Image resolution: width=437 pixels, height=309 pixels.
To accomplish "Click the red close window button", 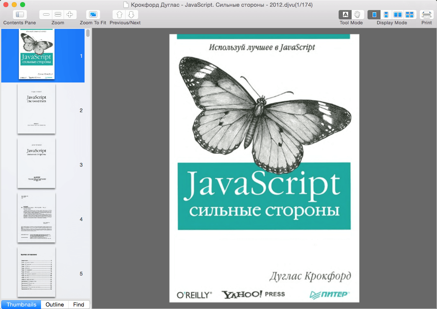I will pos(5,5).
